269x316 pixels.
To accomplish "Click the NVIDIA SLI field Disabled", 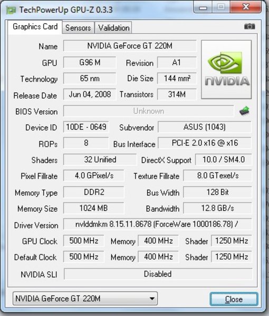I will click(158, 274).
